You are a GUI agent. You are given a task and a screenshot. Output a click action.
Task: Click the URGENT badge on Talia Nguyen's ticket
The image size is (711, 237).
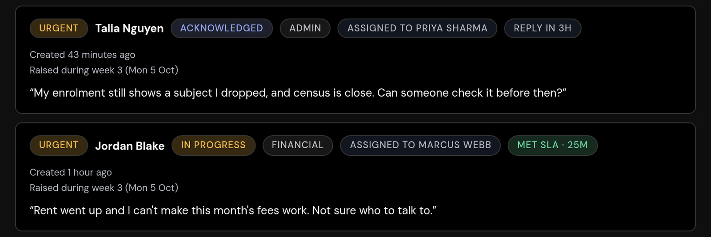pos(59,28)
